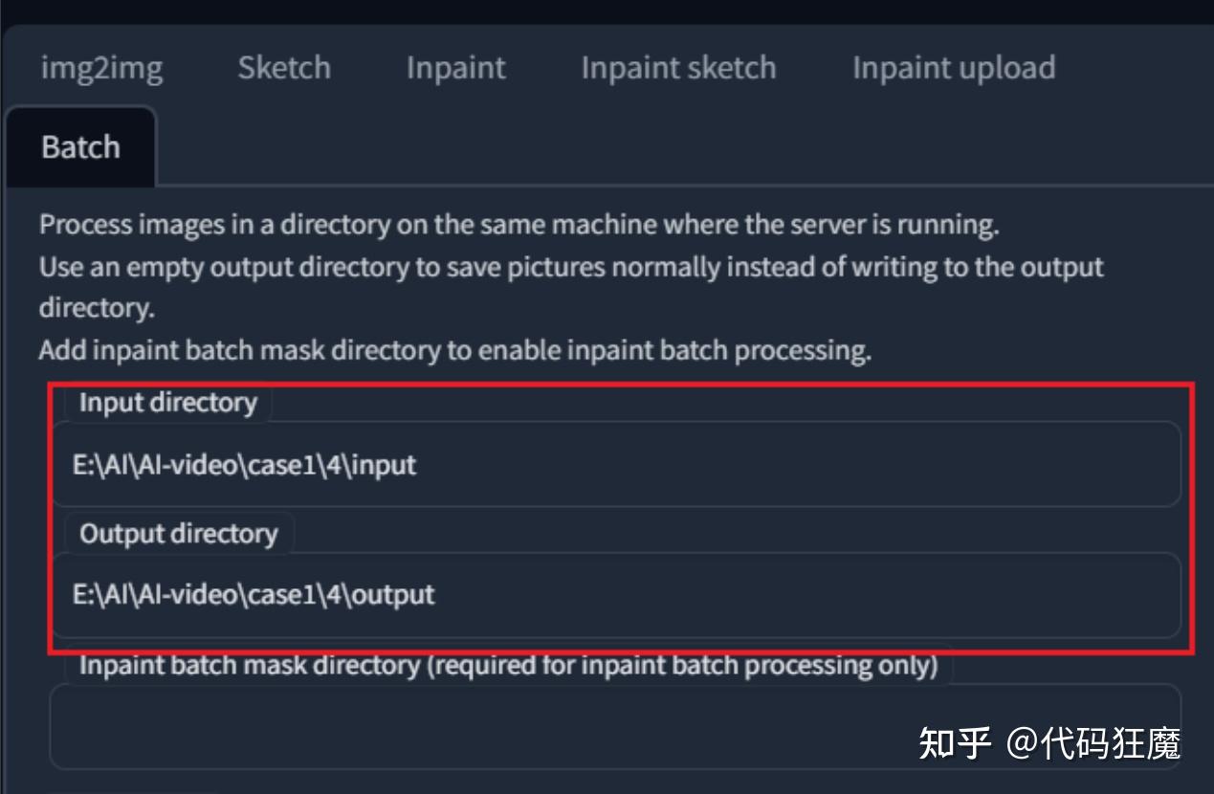This screenshot has width=1214, height=794.
Task: Go to the Inpaint sketch tab
Action: [678, 68]
